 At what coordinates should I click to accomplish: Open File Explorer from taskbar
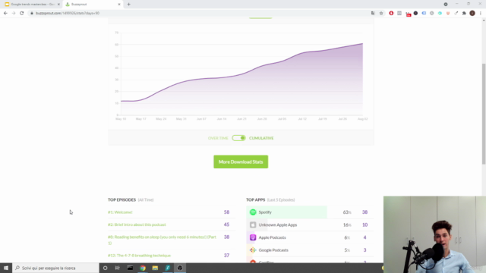tap(155, 268)
